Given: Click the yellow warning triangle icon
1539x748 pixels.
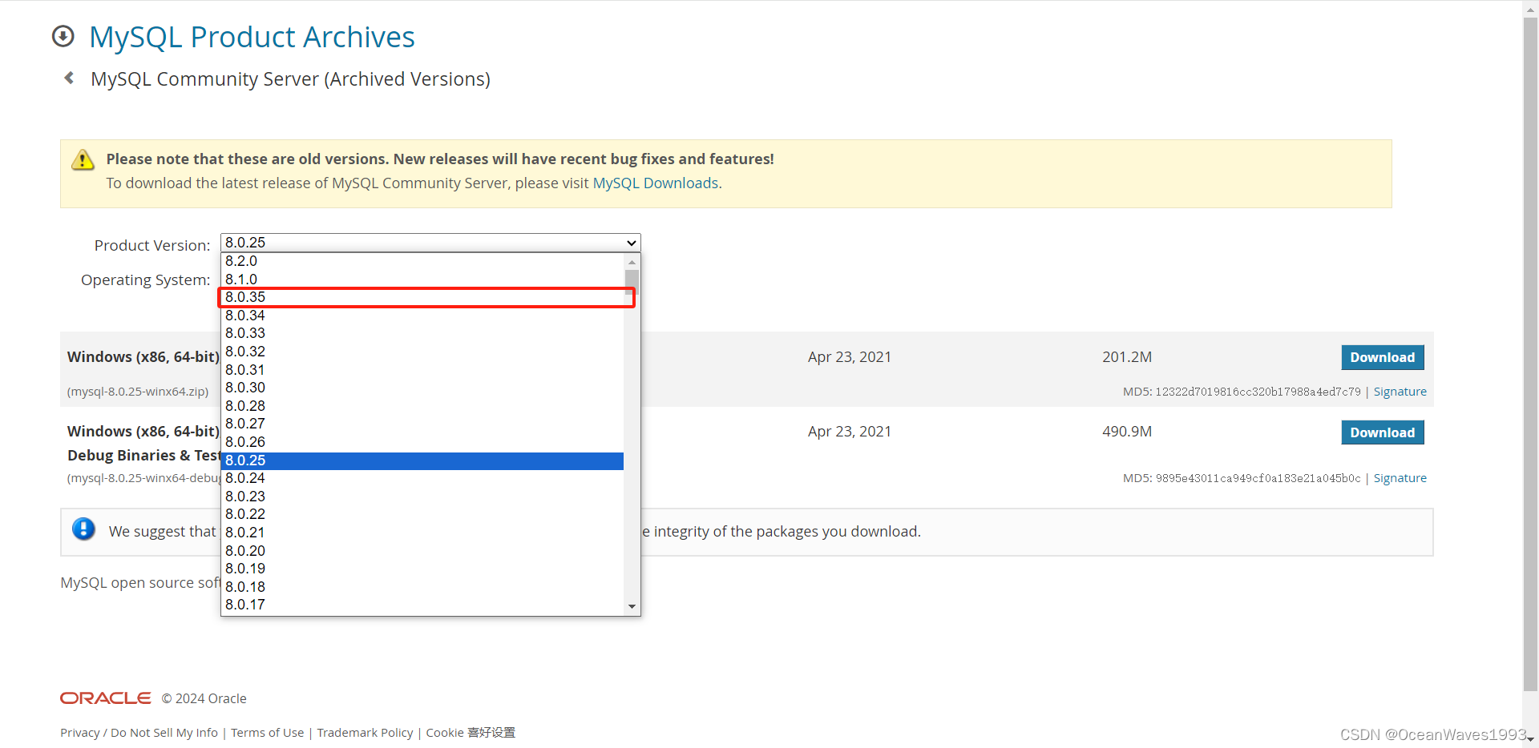Looking at the screenshot, I should tap(83, 160).
